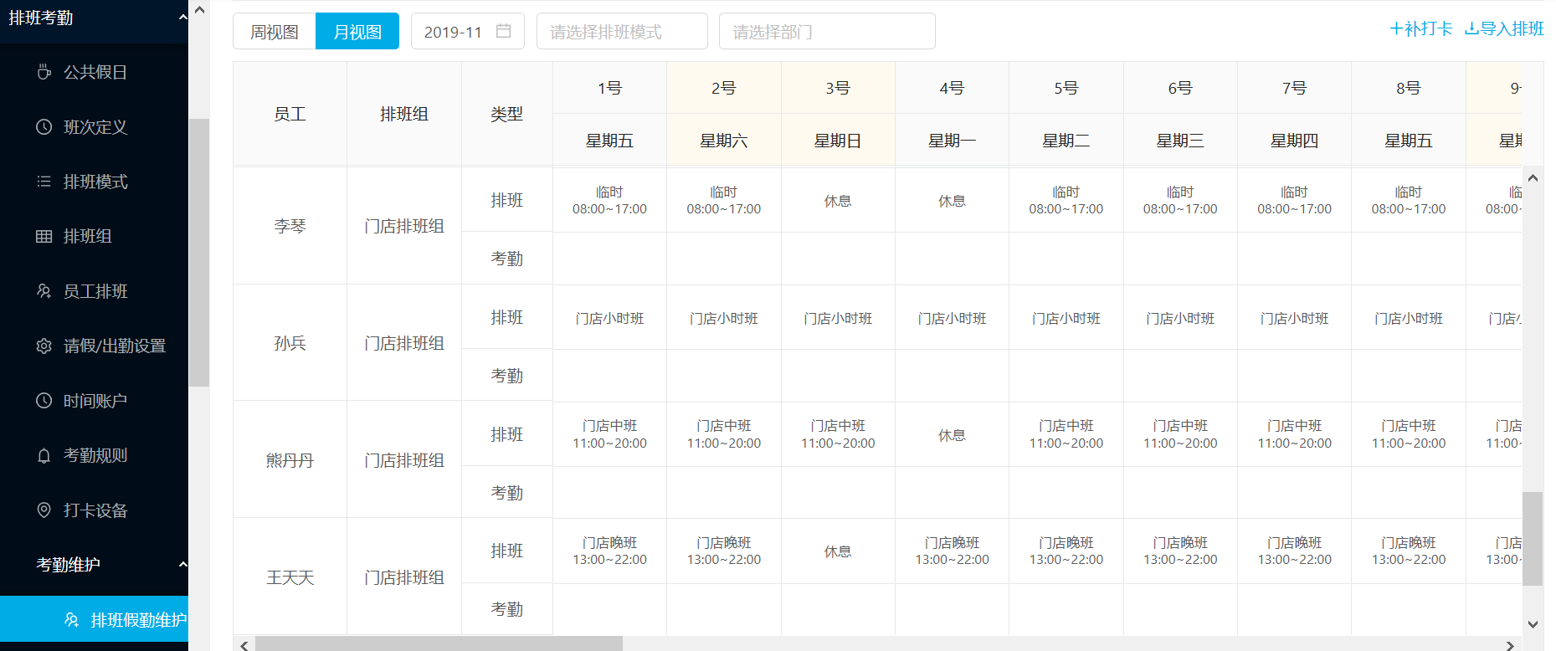This screenshot has height=651, width=1556.
Task: Click 孙兵 门店小时班 cell on 8号
Action: tap(1409, 318)
